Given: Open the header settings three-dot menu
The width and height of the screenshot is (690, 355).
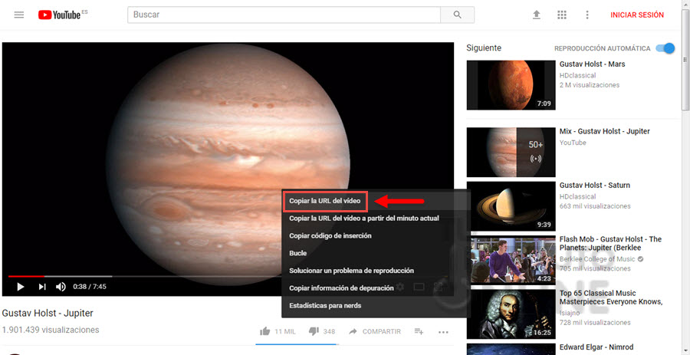Looking at the screenshot, I should tap(587, 15).
